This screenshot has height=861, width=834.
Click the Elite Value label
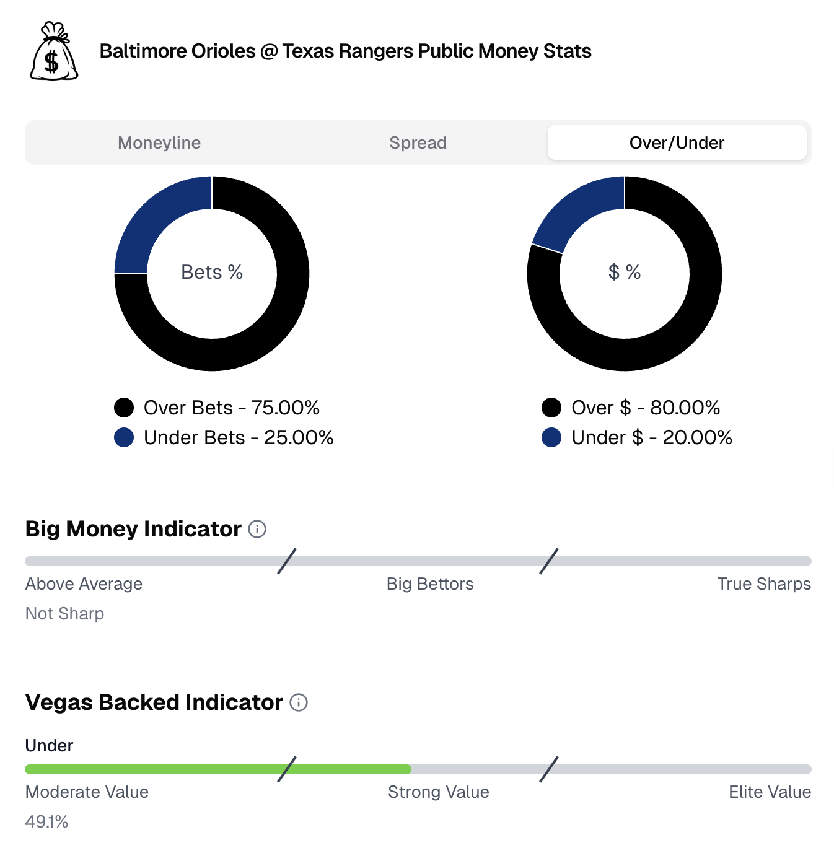click(770, 792)
